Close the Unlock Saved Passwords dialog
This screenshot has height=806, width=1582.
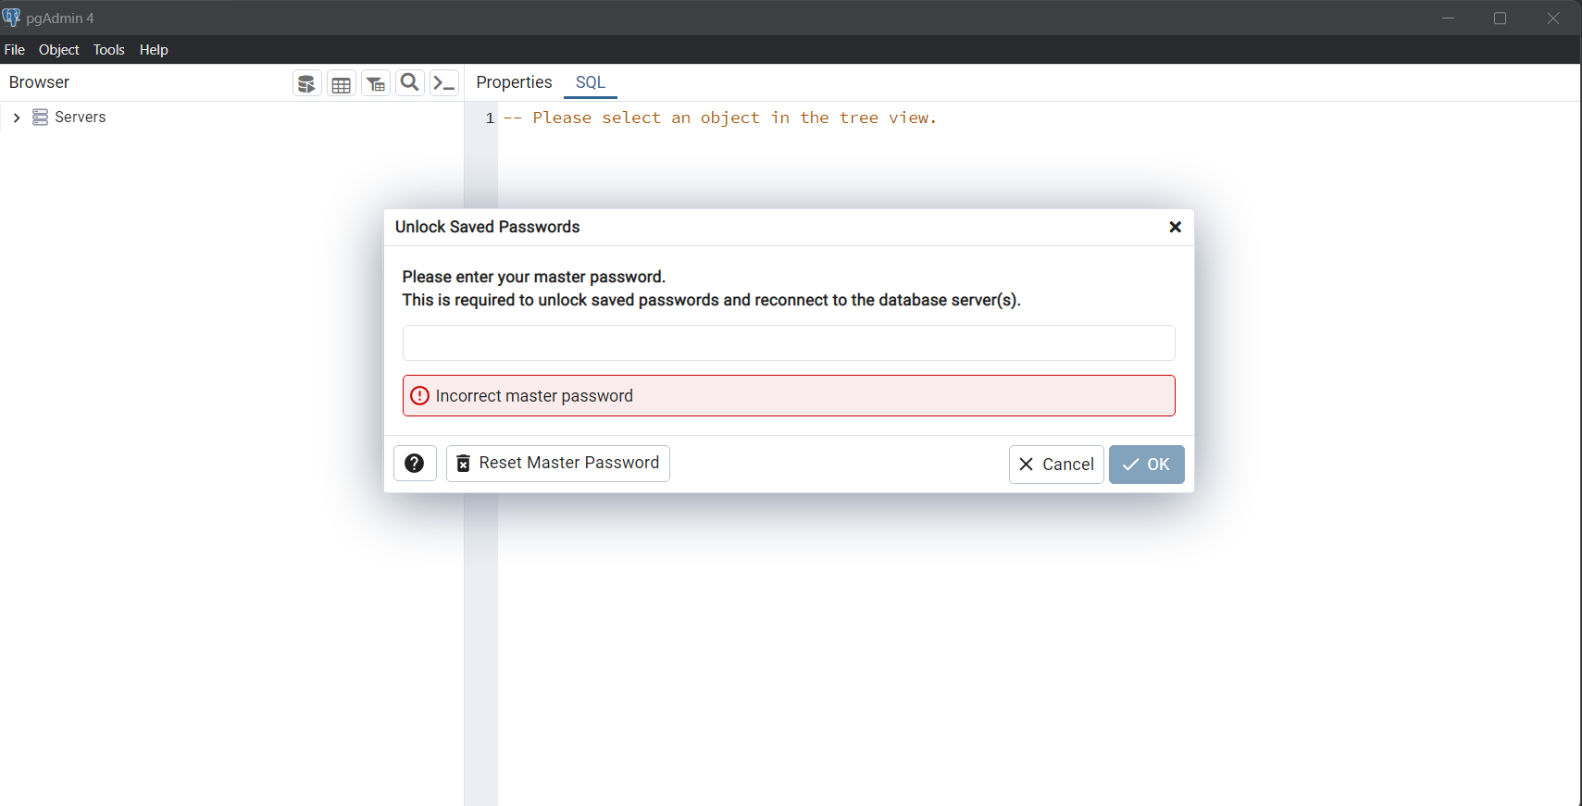pos(1175,227)
